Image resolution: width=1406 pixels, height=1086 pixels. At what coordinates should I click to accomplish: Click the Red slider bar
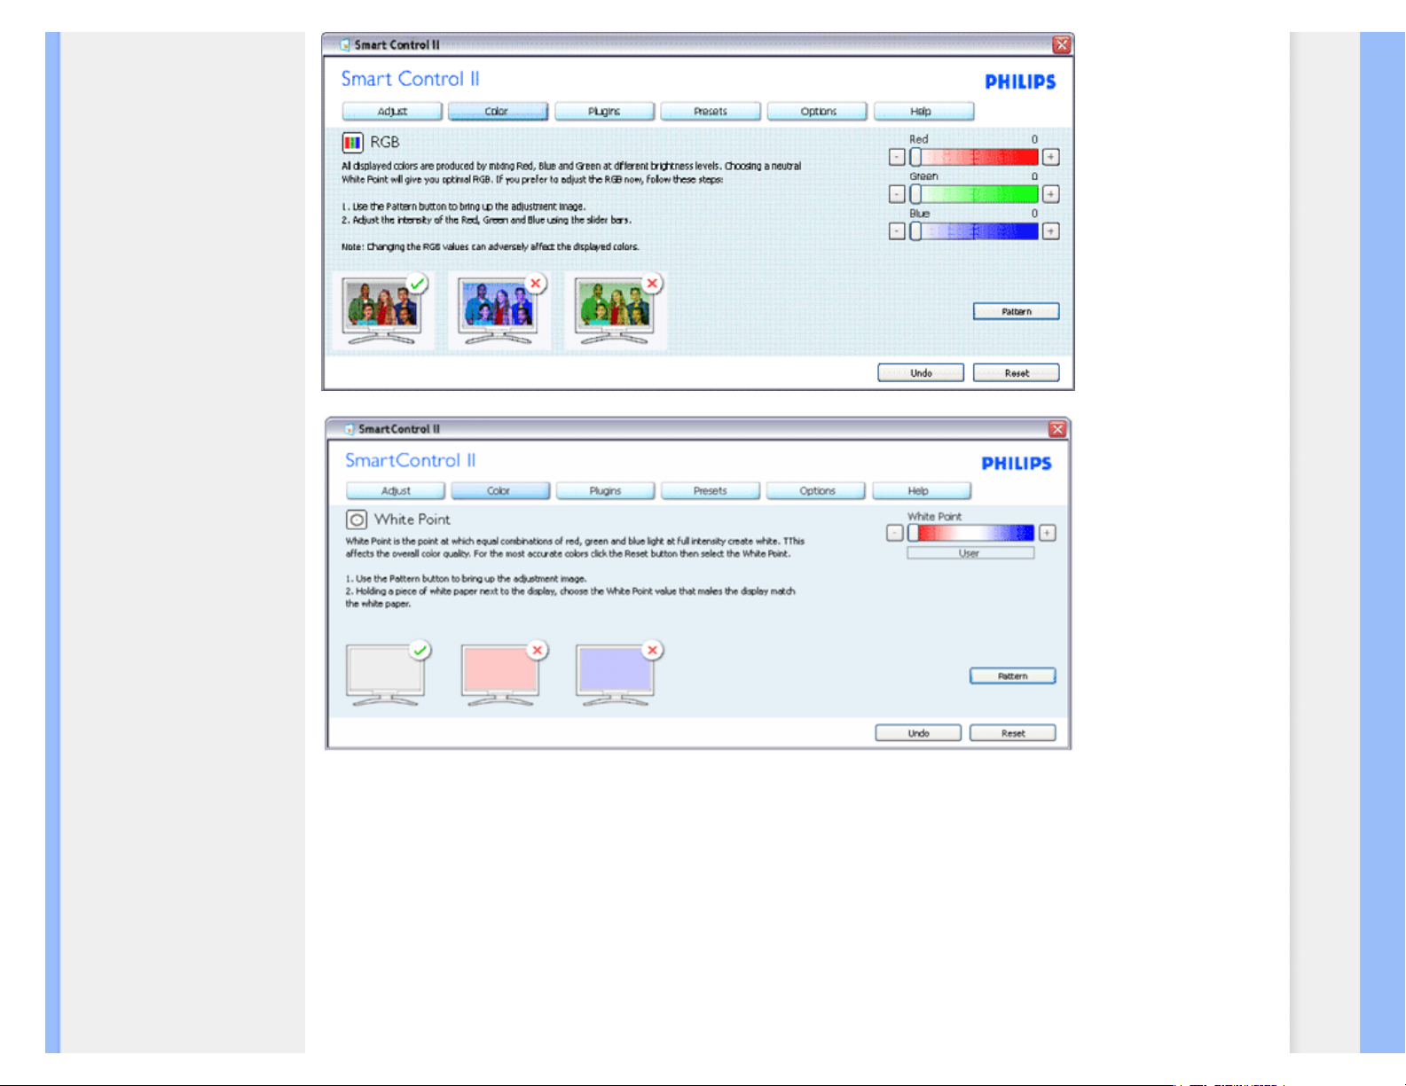coord(974,157)
